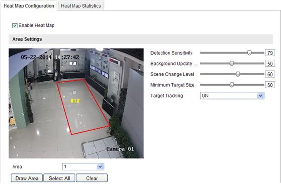Image resolution: width=281 pixels, height=190 pixels.
Task: Click the Scene Change Level slider thumb
Action: click(238, 74)
